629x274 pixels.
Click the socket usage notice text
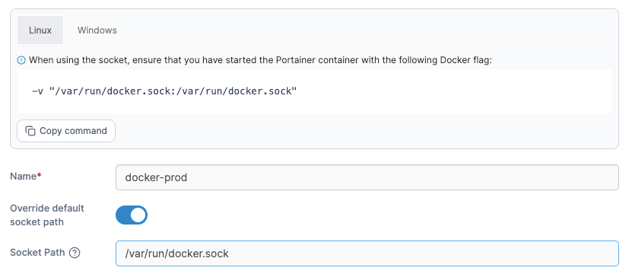[260, 61]
